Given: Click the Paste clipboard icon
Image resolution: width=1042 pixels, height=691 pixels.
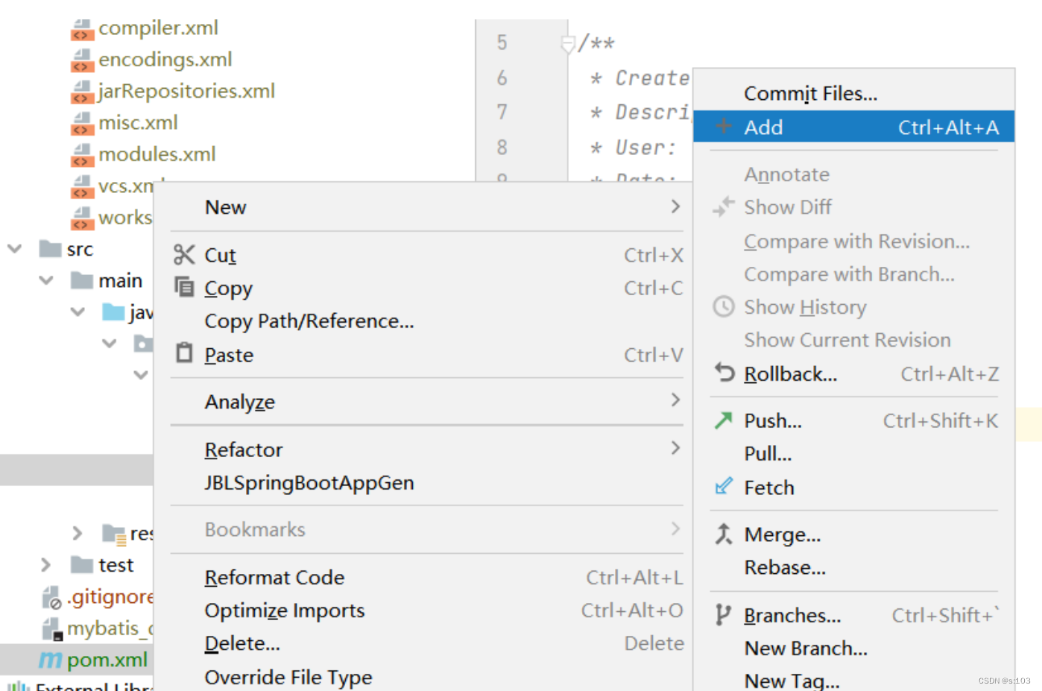Looking at the screenshot, I should pyautogui.click(x=184, y=353).
